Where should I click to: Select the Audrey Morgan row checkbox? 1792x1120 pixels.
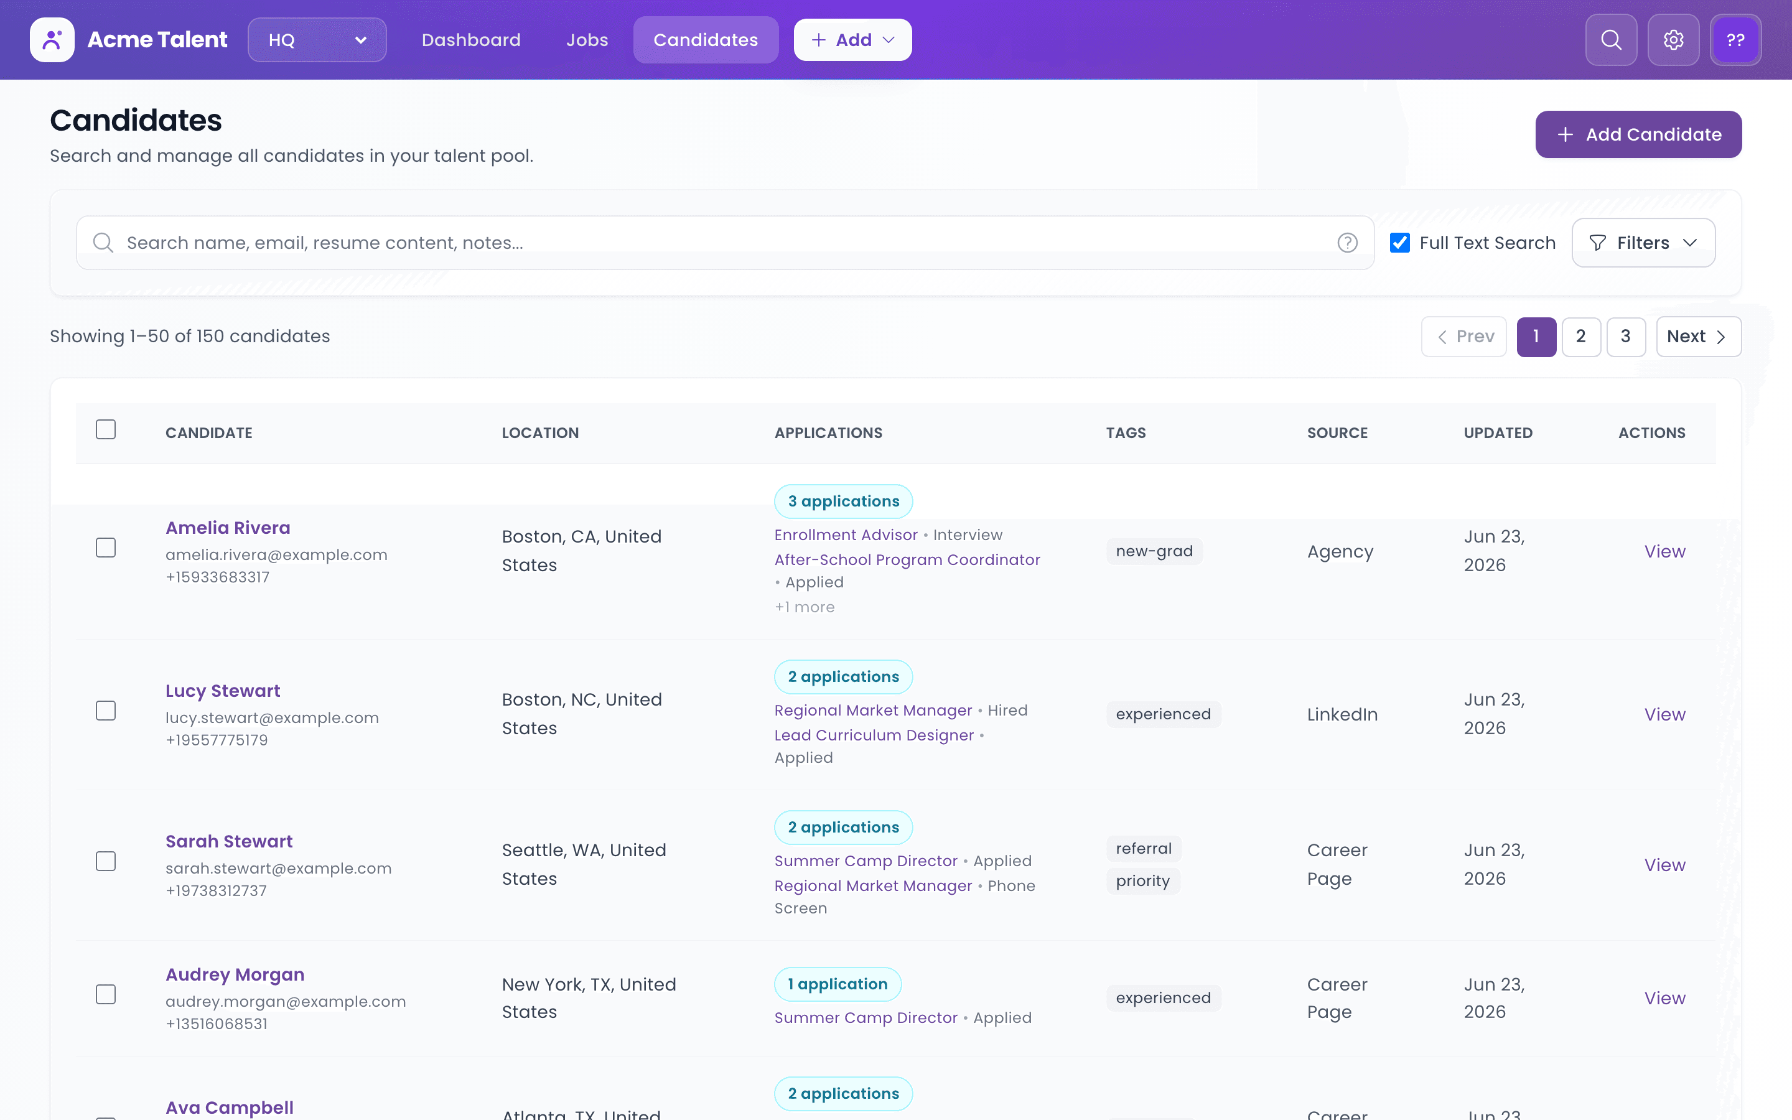(106, 994)
